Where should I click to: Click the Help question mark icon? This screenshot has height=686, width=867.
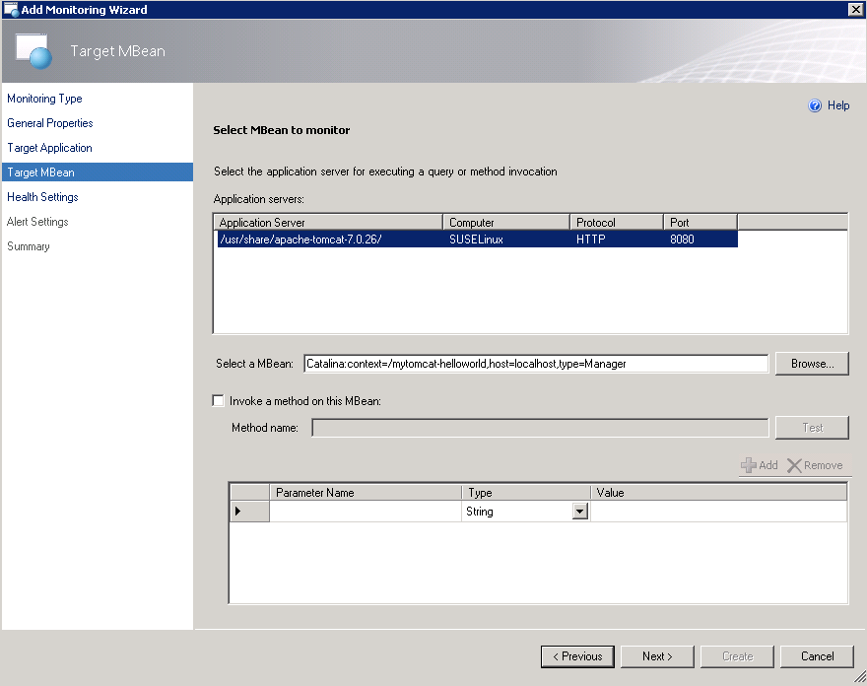[815, 105]
